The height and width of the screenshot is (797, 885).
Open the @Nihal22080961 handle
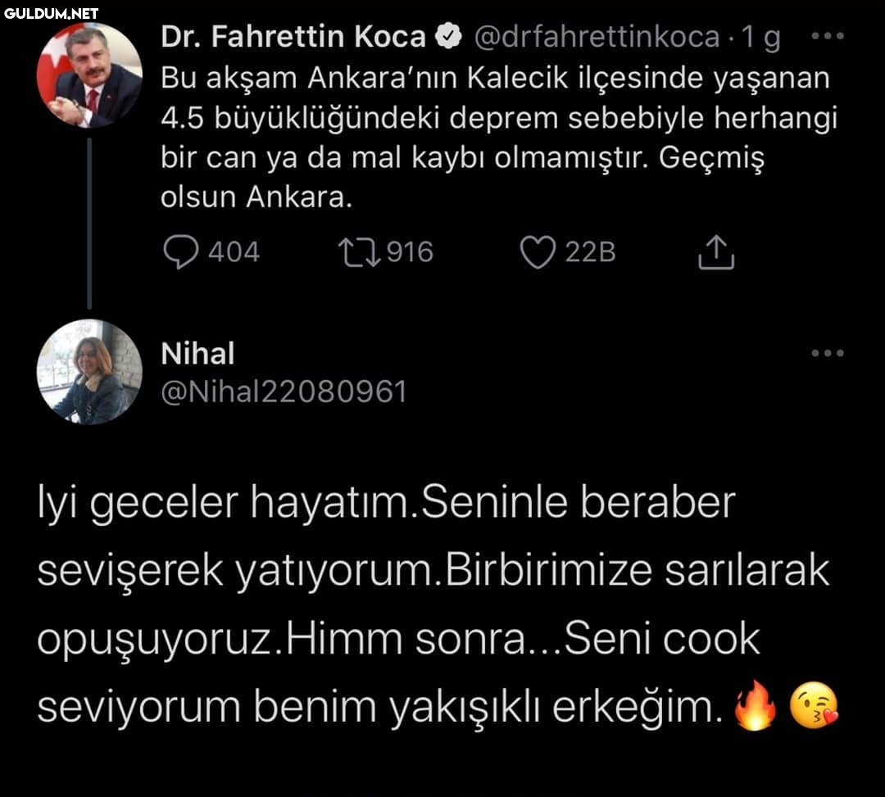coord(284,392)
